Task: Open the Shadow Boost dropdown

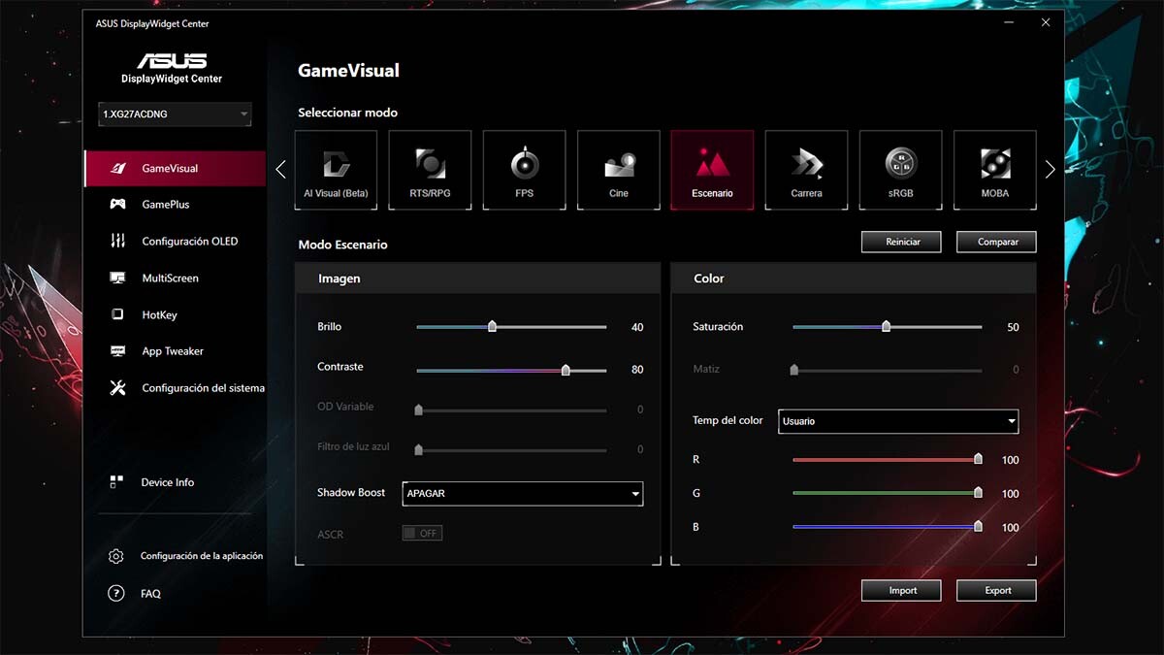Action: click(x=523, y=493)
